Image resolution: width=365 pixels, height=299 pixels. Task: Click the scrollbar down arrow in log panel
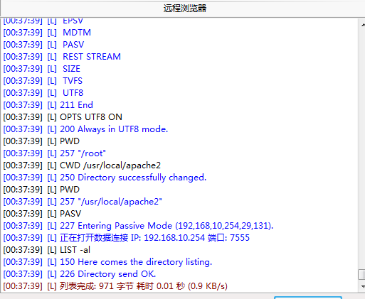click(362, 286)
